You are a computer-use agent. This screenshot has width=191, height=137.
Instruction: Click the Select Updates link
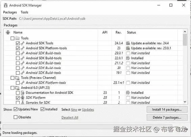[88, 109]
